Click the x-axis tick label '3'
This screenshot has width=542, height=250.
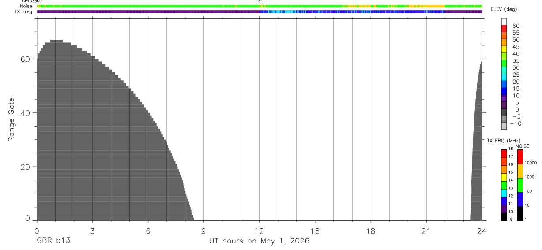[92, 231]
